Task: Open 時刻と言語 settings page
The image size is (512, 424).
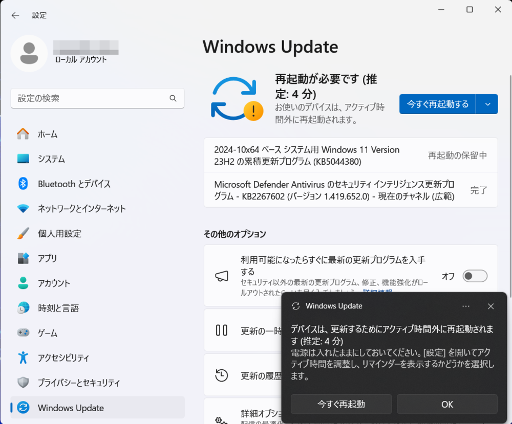Action: point(97,308)
